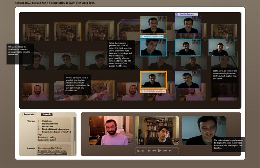Image resolution: width=260 pixels, height=168 pixels.
Task: Click the bracket icon beside Note to Self
Action: tap(39, 126)
